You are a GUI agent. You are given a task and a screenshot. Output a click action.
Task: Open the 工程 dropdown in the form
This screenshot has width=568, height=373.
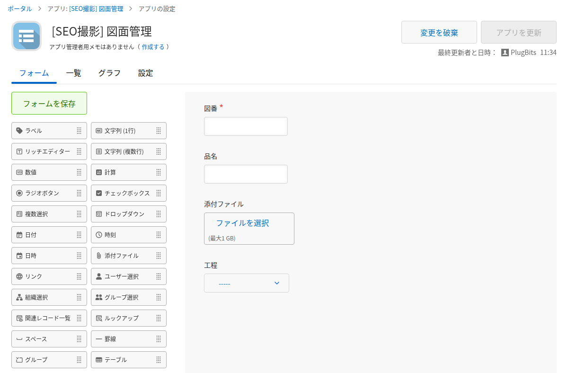pos(247,283)
